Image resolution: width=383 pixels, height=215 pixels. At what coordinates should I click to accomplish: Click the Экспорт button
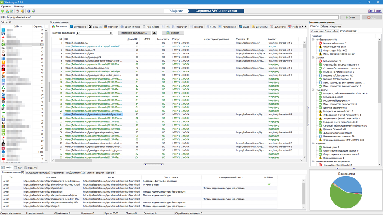pyautogui.click(x=173, y=33)
